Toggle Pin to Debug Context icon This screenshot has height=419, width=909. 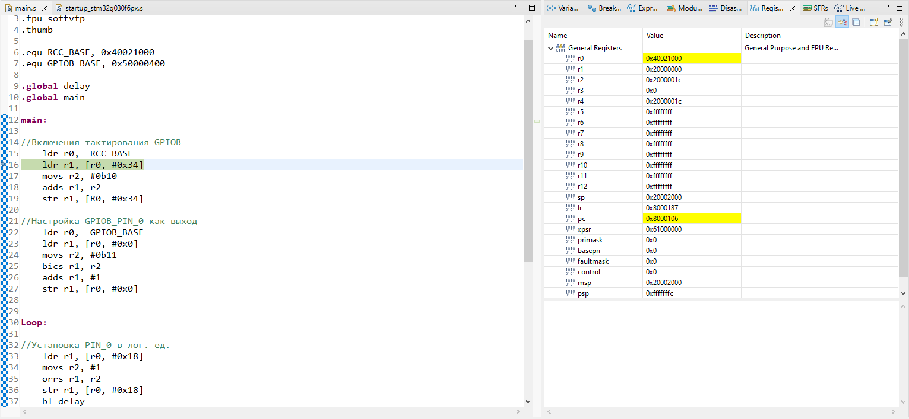coord(888,22)
